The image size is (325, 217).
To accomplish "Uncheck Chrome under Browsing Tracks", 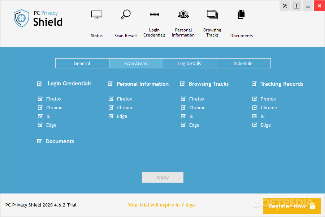I will click(x=183, y=107).
